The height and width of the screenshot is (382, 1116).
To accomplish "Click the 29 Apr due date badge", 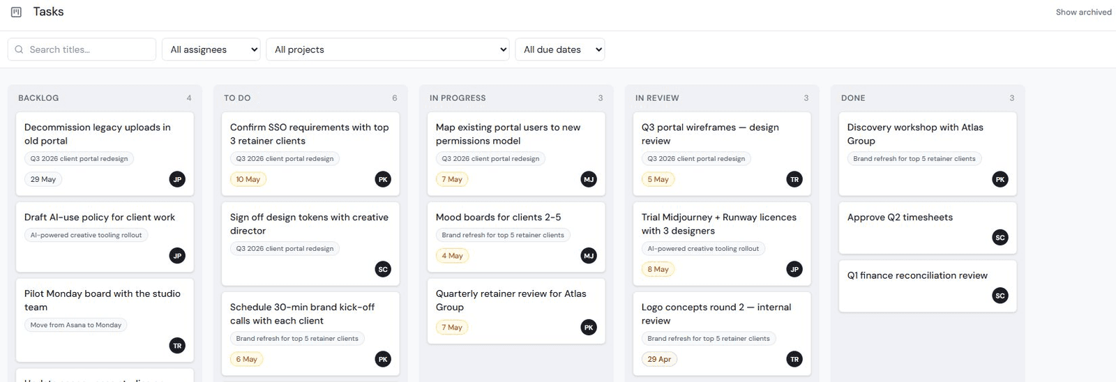I will (659, 359).
